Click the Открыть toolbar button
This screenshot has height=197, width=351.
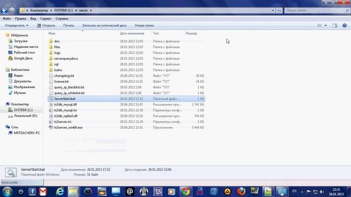(46, 26)
